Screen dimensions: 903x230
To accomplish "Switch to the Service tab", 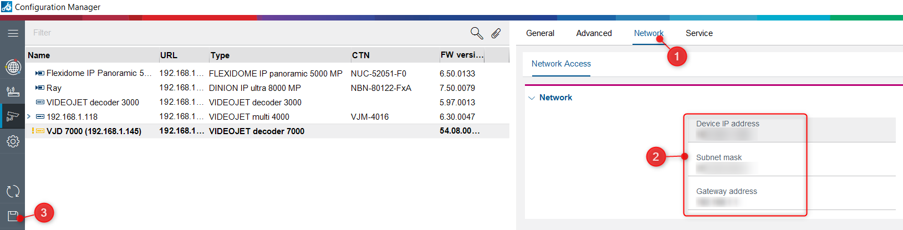I will coord(699,33).
